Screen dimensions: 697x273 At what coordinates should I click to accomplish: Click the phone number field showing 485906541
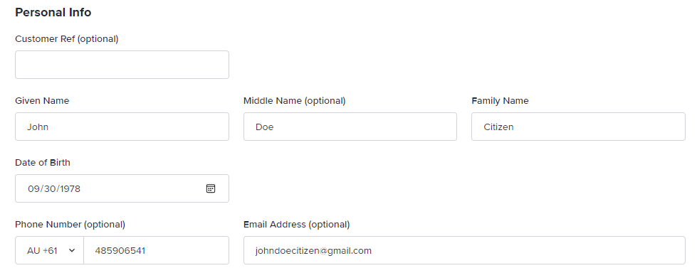coord(156,250)
